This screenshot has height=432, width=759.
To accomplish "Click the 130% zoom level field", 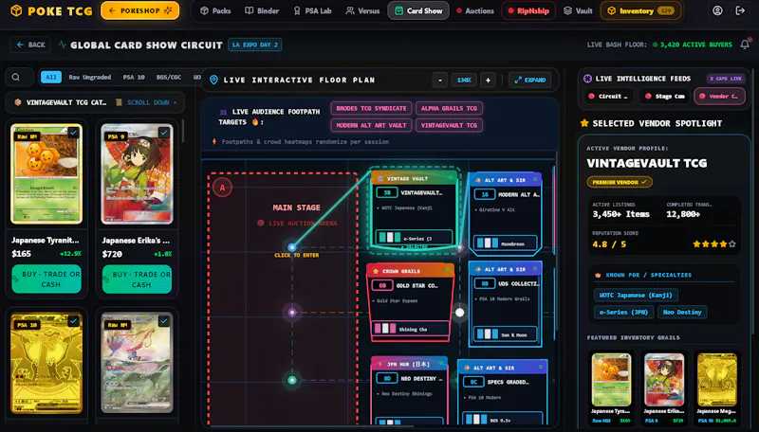I will point(464,80).
